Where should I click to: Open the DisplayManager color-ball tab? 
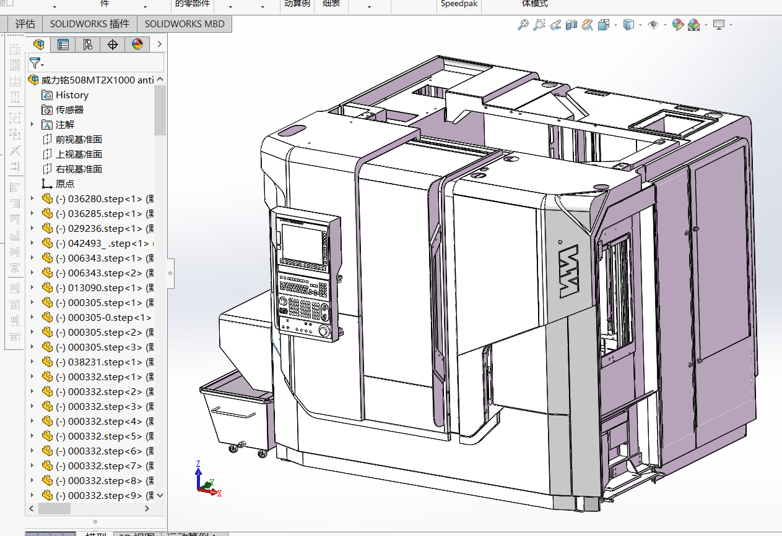coord(137,44)
